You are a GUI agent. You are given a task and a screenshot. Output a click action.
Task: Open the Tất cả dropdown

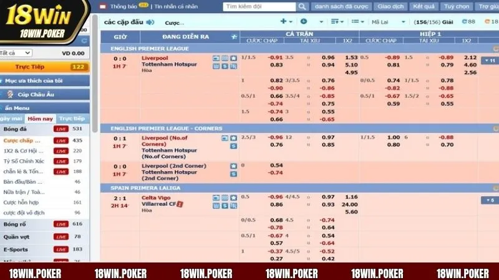click(15, 53)
